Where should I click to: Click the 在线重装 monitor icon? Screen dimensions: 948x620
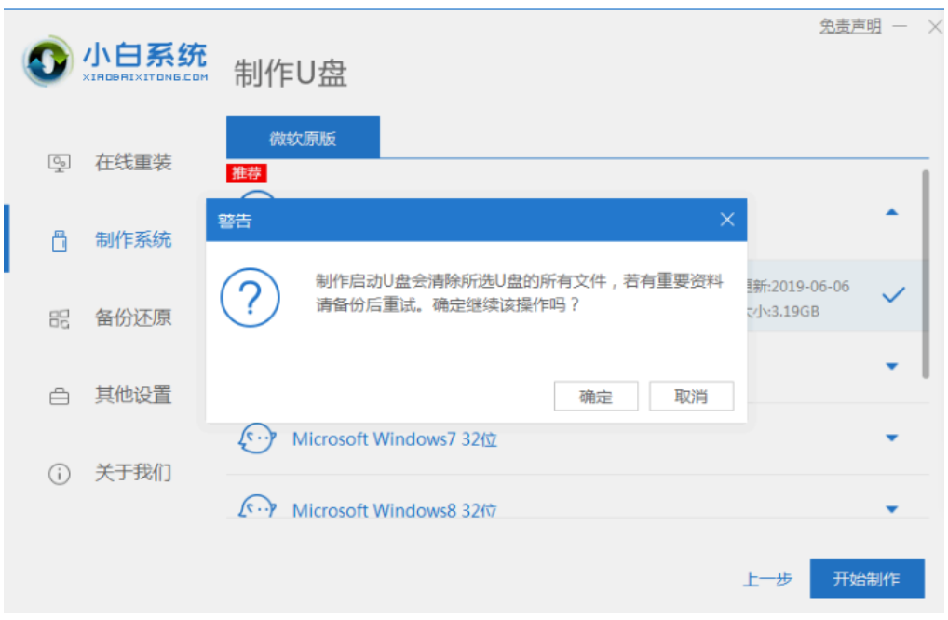pyautogui.click(x=60, y=163)
